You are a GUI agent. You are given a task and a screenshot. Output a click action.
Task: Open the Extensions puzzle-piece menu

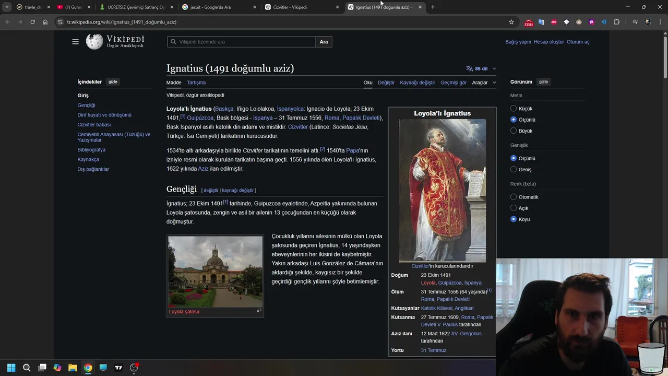[x=617, y=22]
